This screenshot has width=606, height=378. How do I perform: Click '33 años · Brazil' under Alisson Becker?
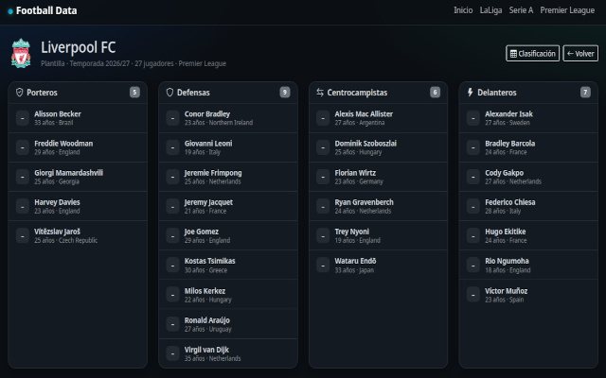(53, 123)
